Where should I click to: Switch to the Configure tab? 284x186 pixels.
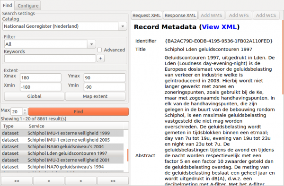coord(28,6)
